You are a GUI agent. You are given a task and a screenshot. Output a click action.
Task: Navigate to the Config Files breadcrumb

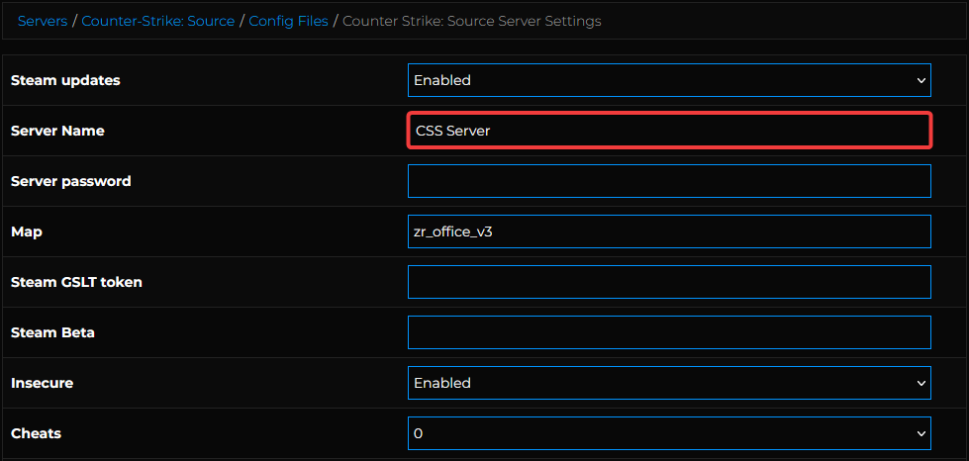click(x=288, y=21)
